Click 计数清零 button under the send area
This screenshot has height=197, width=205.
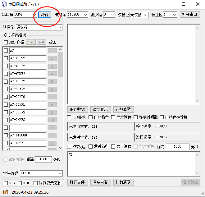[123, 182]
